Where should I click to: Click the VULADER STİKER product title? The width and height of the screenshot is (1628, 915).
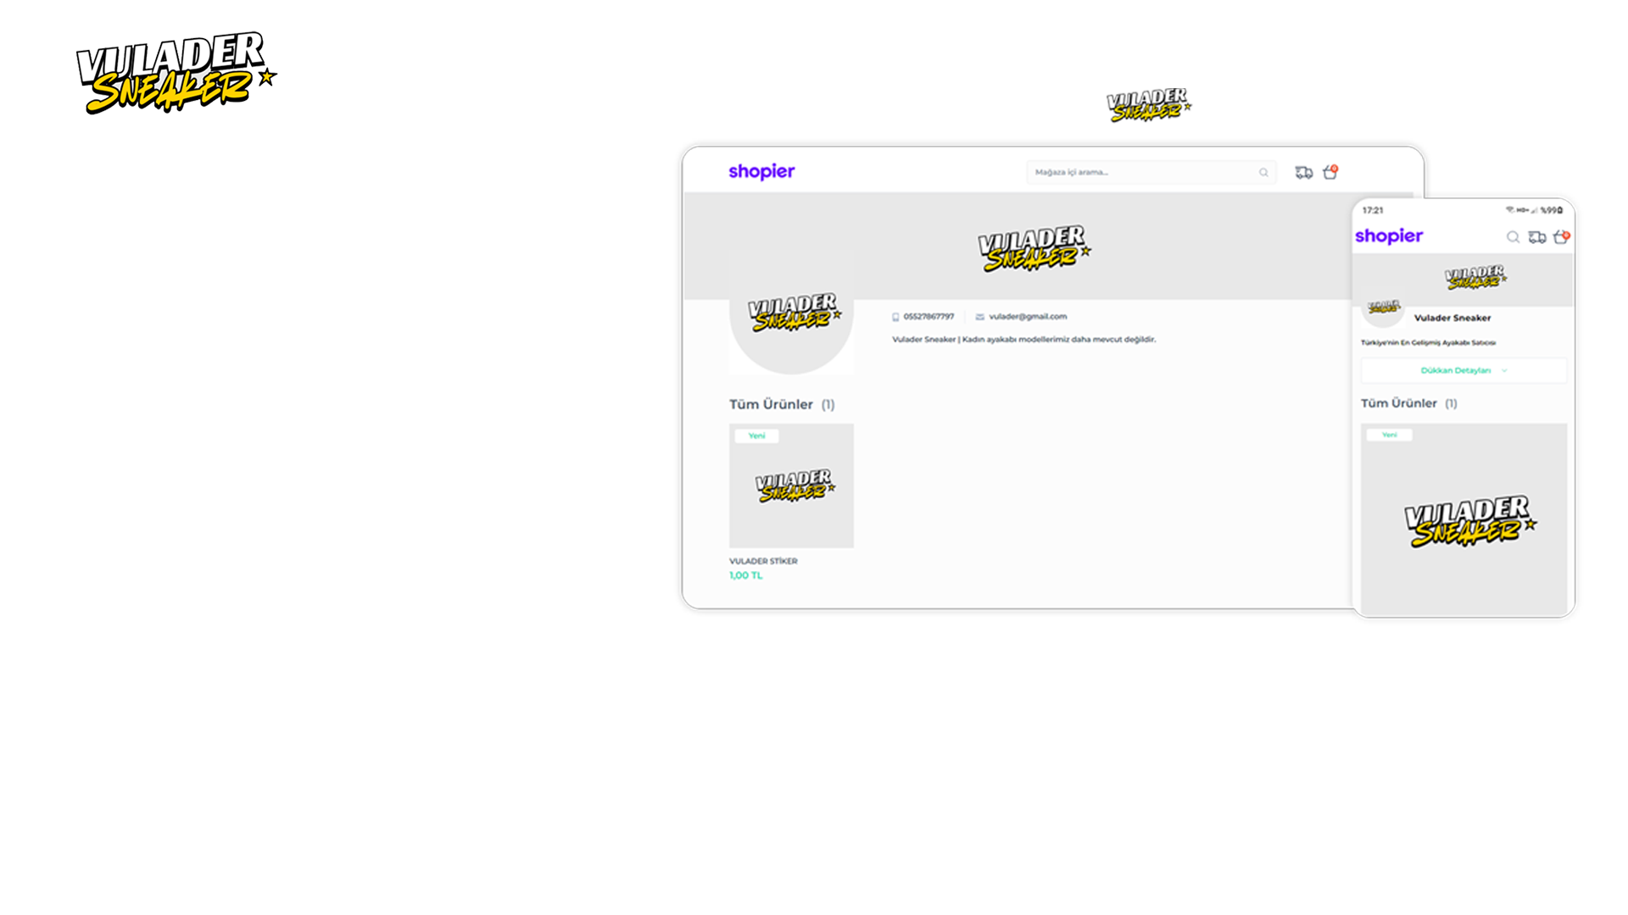[763, 561]
